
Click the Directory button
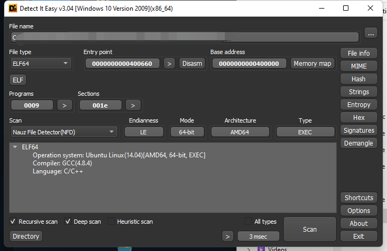[x=26, y=236]
